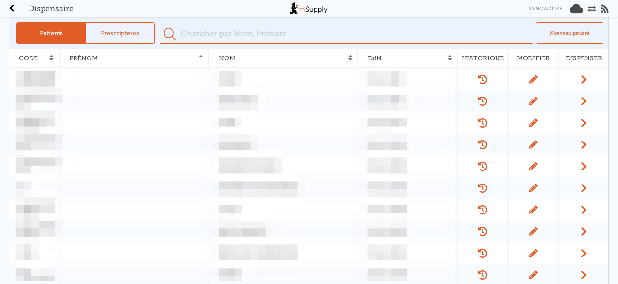This screenshot has height=284, width=618.
Task: Edit the seventh patient row with pencil
Action: 533,210
